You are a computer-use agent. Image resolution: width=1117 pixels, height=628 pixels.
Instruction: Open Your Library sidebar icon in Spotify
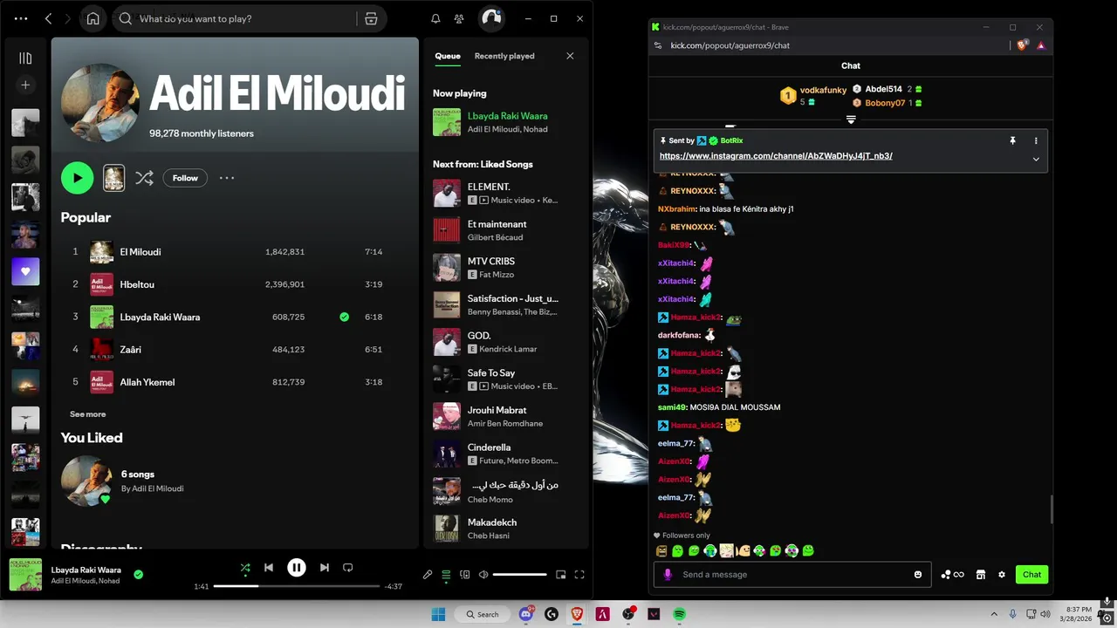pyautogui.click(x=25, y=58)
